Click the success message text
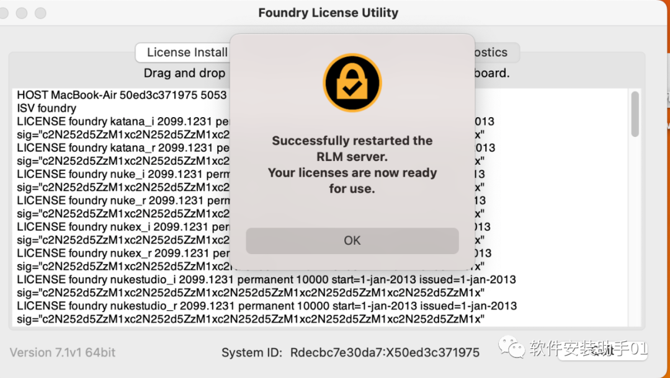 tap(352, 164)
